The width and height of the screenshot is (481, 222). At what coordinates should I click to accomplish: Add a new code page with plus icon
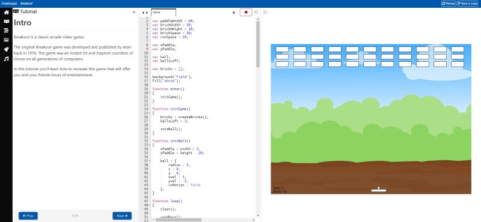234,13
